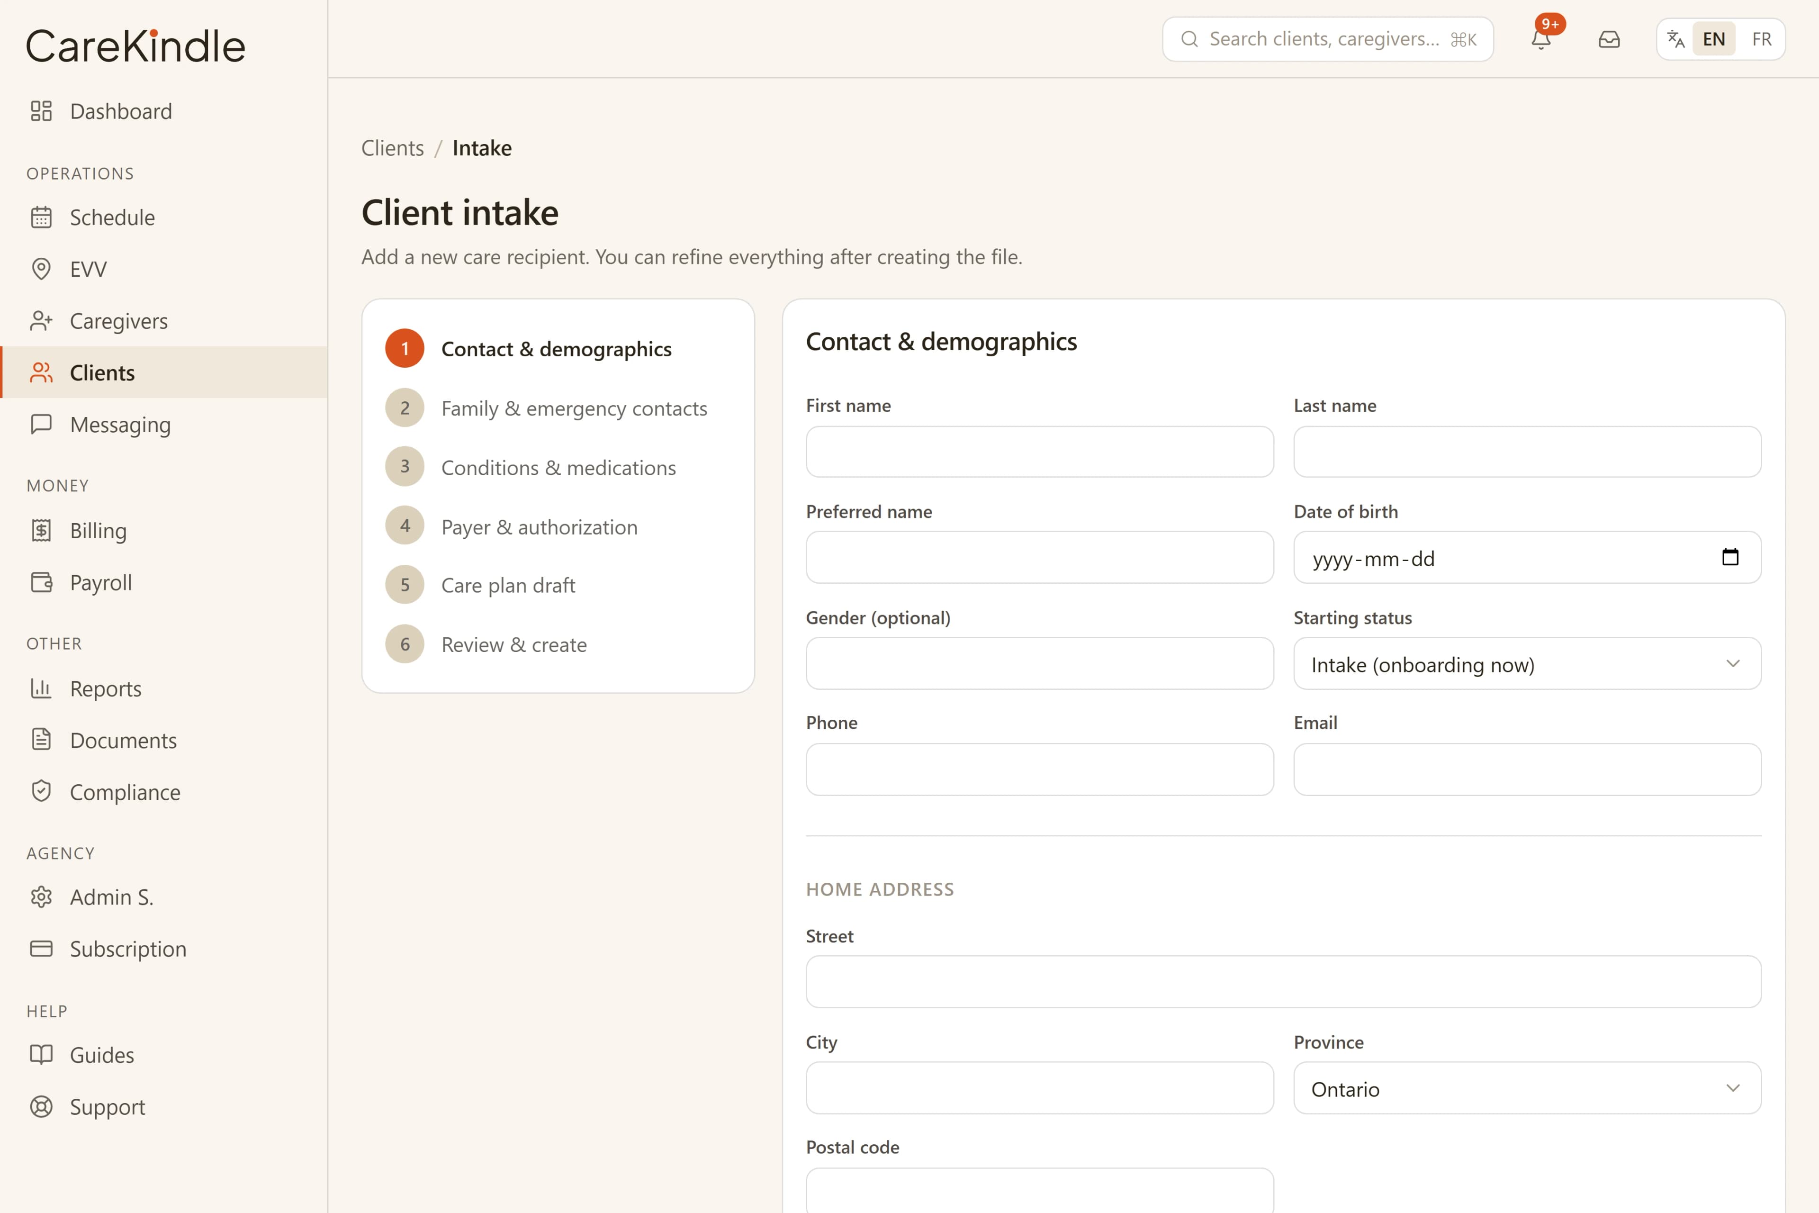
Task: Click the Payroll wallet icon
Action: coord(41,582)
